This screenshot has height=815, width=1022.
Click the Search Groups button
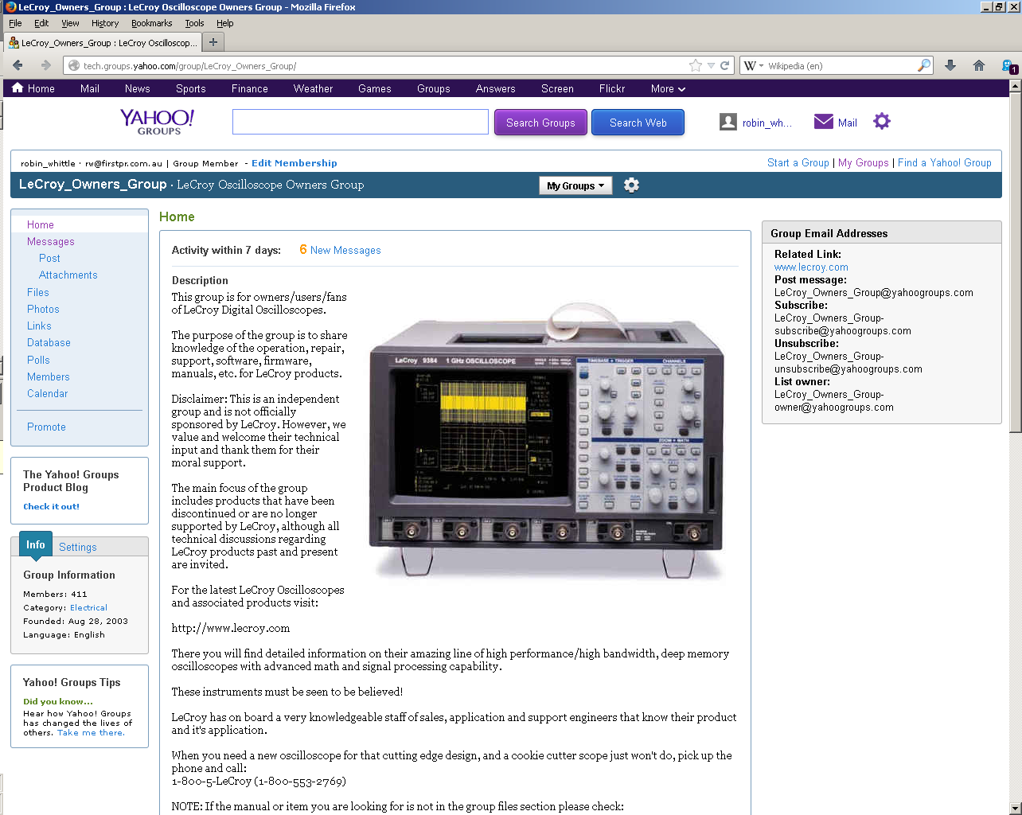pos(540,123)
